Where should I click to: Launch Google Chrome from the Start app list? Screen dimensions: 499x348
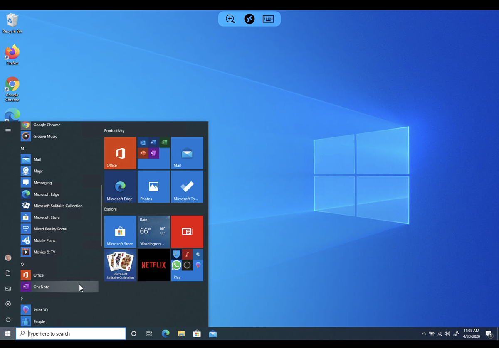(59, 125)
